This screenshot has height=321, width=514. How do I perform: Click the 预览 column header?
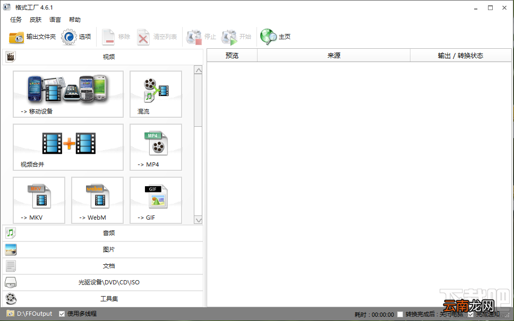(x=232, y=55)
